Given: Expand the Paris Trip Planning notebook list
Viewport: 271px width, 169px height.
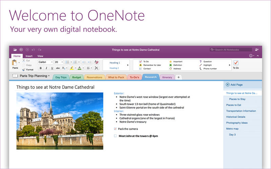Looking at the screenshot, I should tap(49, 76).
